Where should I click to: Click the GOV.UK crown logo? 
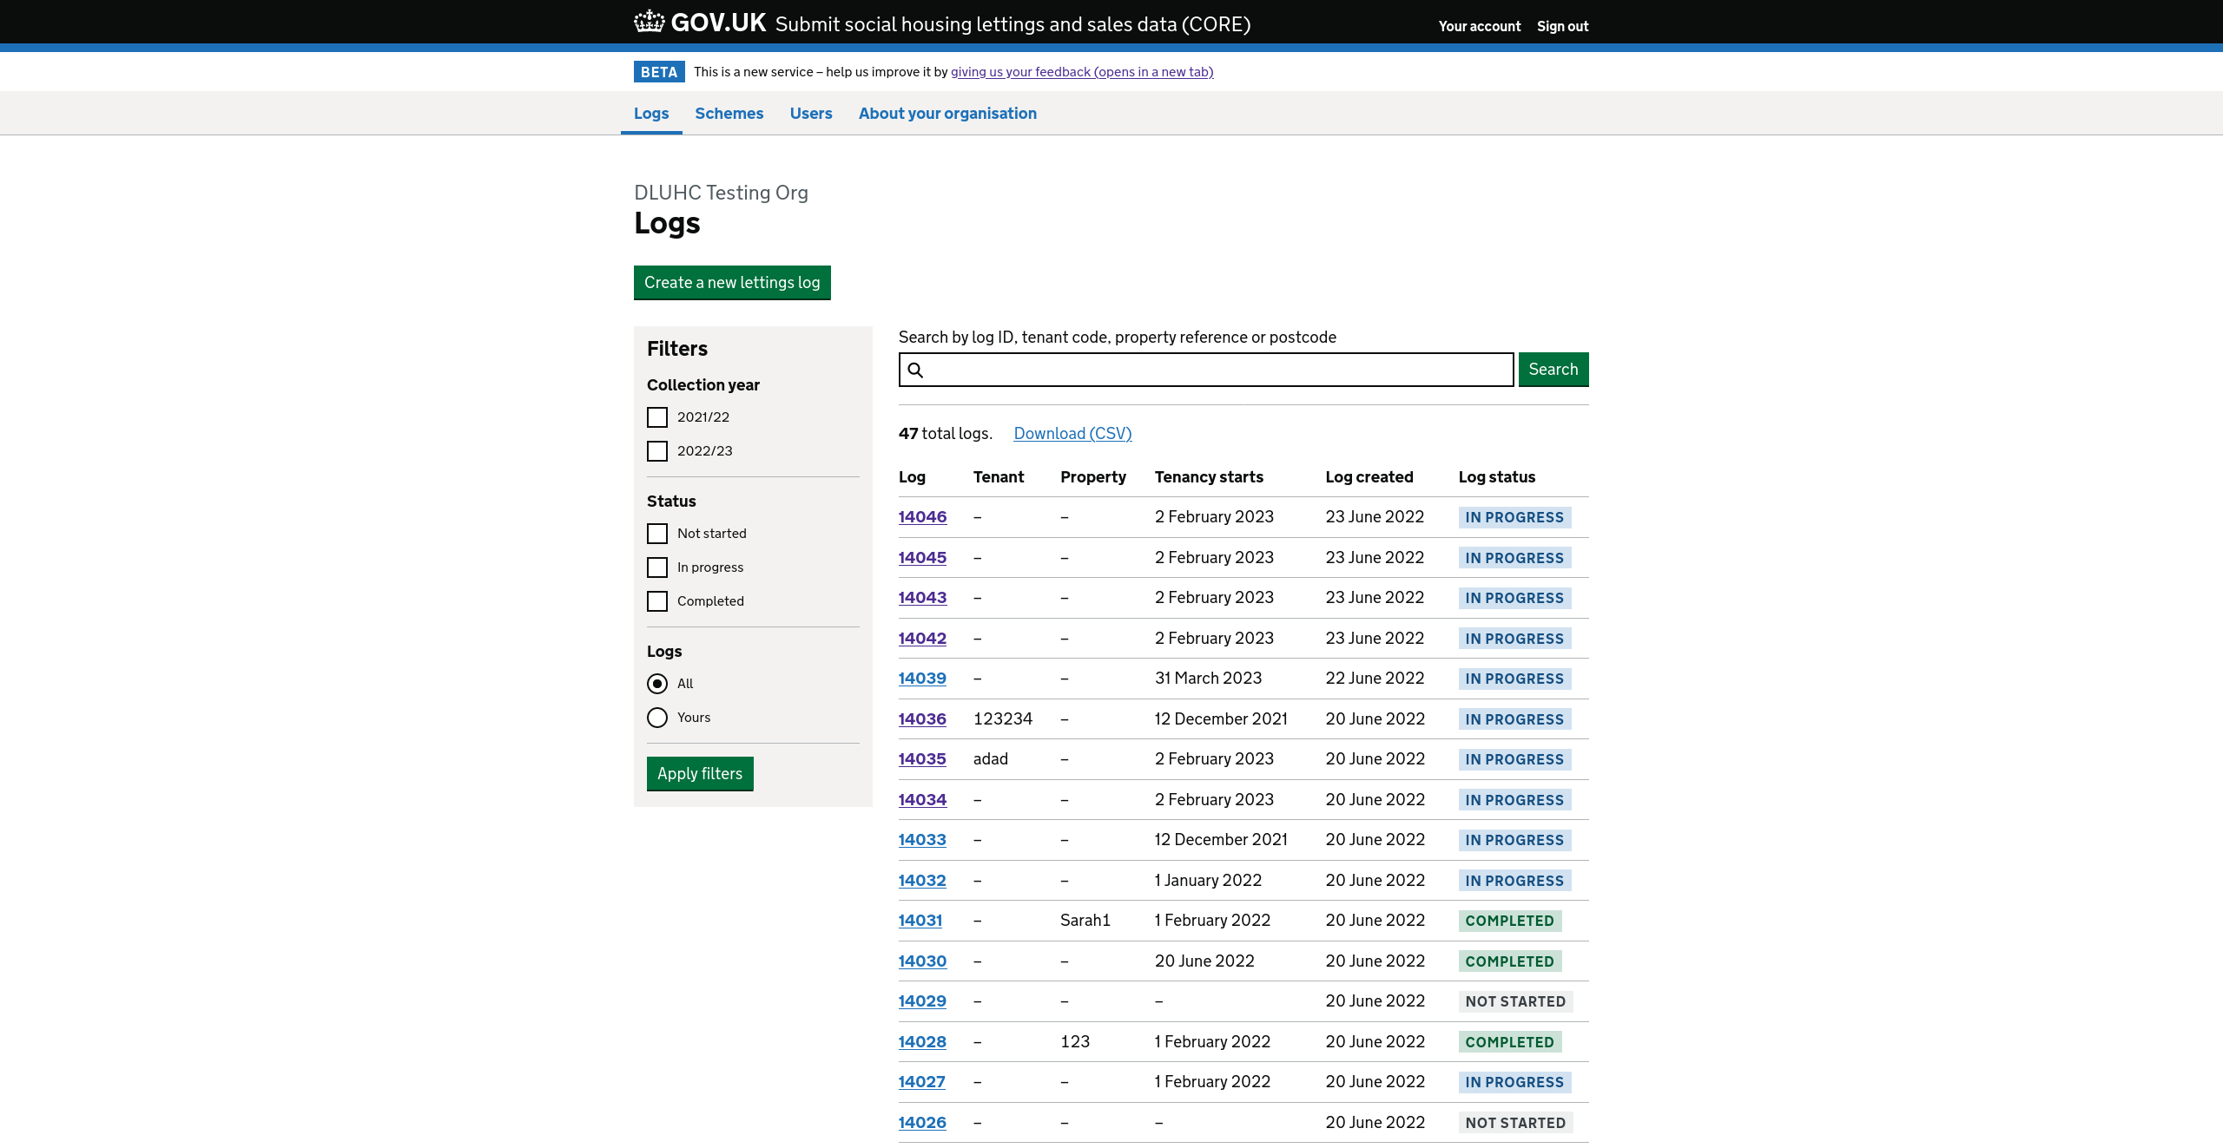click(650, 22)
